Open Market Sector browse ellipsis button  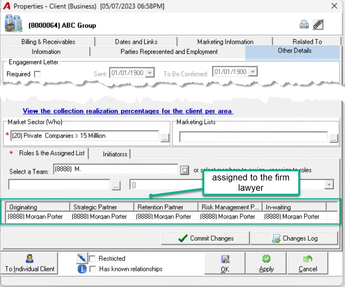[x=165, y=138]
